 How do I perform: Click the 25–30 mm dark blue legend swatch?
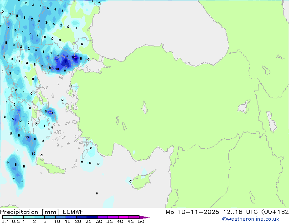tap(92, 217)
